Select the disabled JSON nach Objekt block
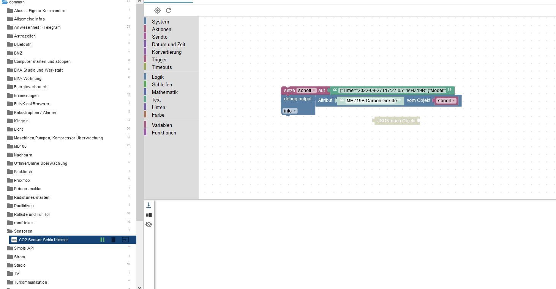The height and width of the screenshot is (289, 556). click(x=396, y=121)
